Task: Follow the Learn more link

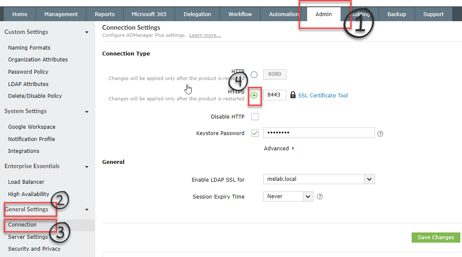Action: pyautogui.click(x=205, y=35)
